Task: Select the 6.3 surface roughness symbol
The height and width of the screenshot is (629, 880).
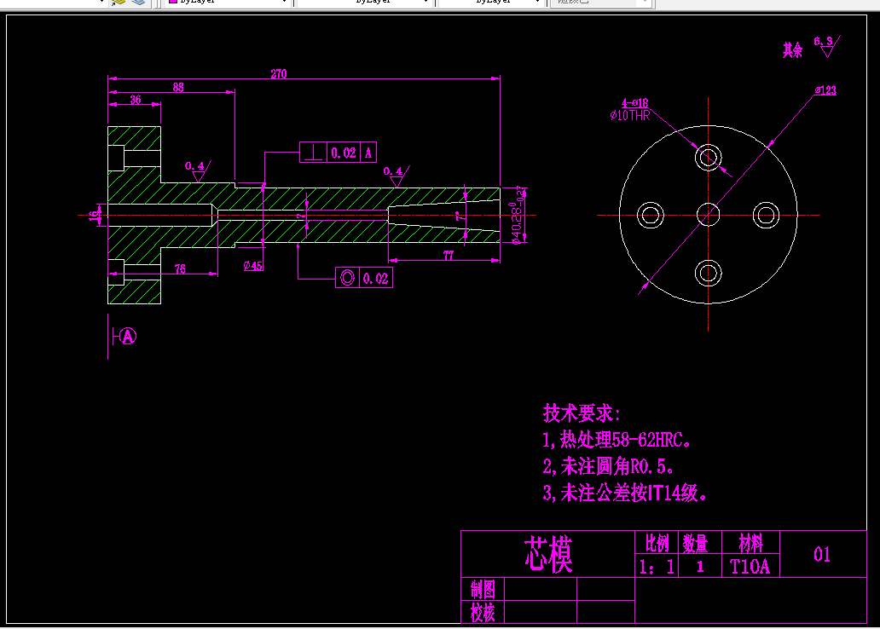Action: click(x=827, y=46)
